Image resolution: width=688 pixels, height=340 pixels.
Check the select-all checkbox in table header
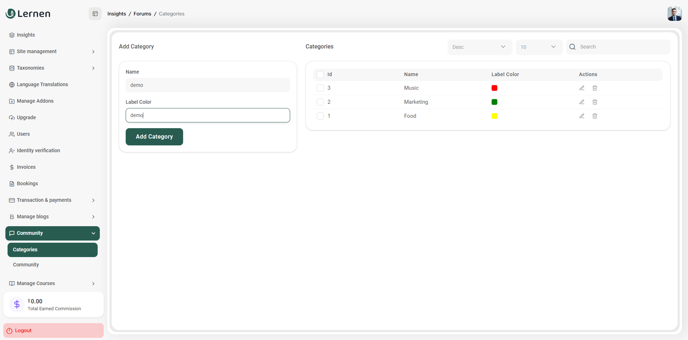click(x=320, y=75)
